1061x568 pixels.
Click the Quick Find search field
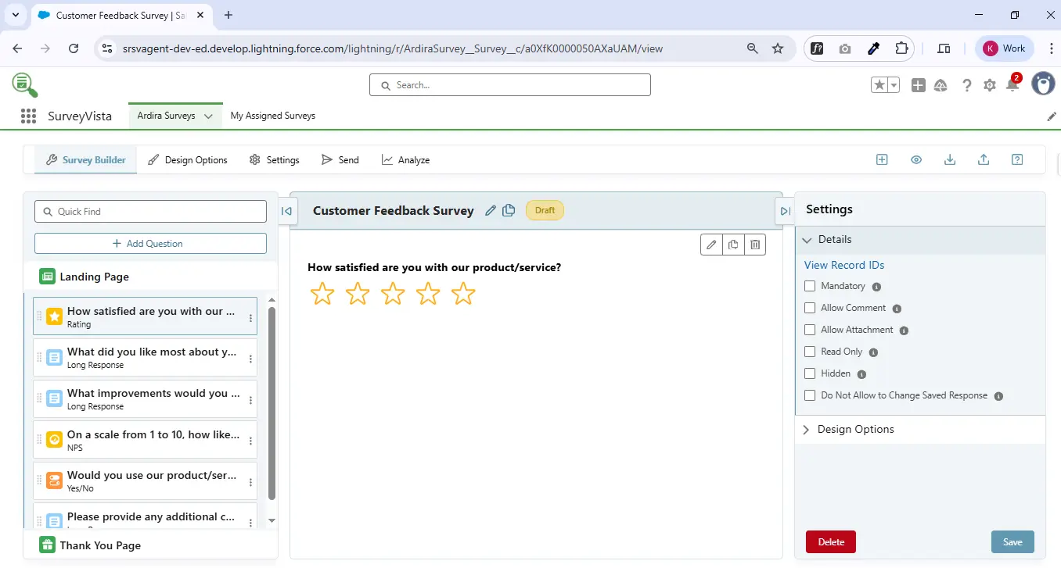pyautogui.click(x=150, y=212)
